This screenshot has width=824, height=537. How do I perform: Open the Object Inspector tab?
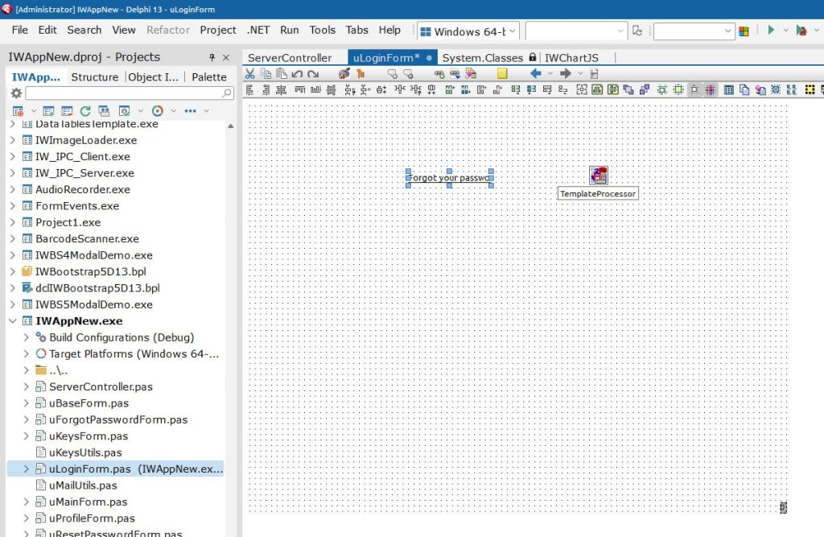pos(153,76)
